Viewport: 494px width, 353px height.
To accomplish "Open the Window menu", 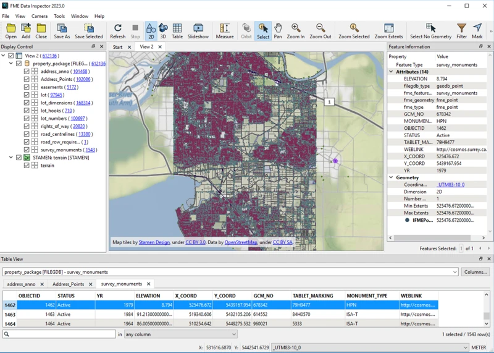I will (80, 16).
